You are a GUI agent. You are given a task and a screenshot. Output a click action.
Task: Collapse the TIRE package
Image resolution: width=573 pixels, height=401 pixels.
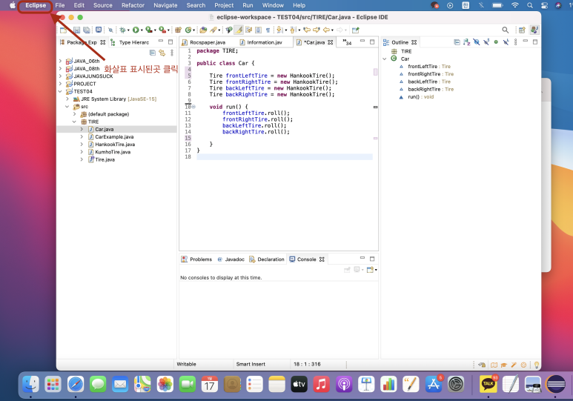point(75,122)
